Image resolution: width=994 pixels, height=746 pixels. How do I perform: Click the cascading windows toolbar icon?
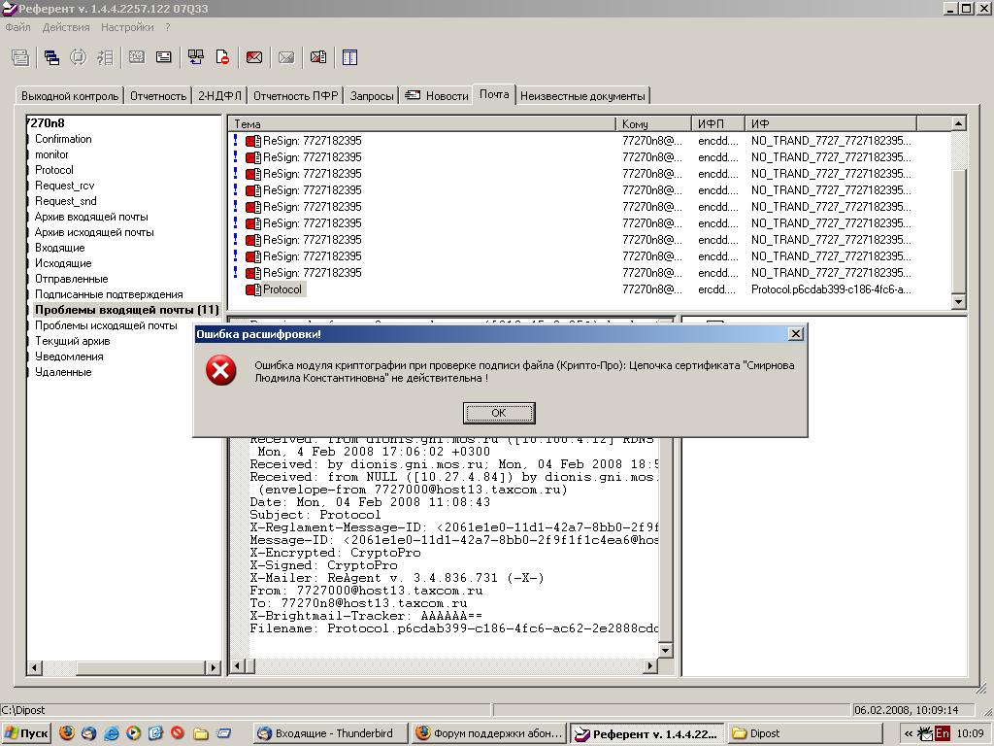tap(51, 58)
